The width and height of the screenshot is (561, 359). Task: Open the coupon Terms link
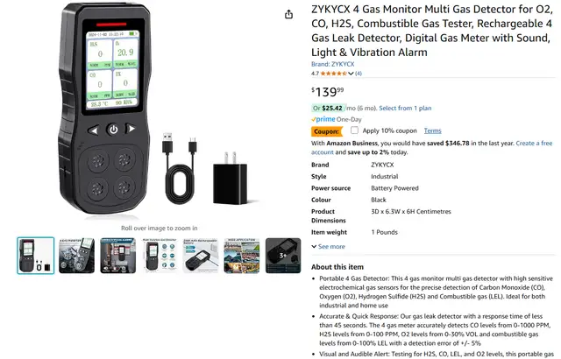click(x=432, y=130)
